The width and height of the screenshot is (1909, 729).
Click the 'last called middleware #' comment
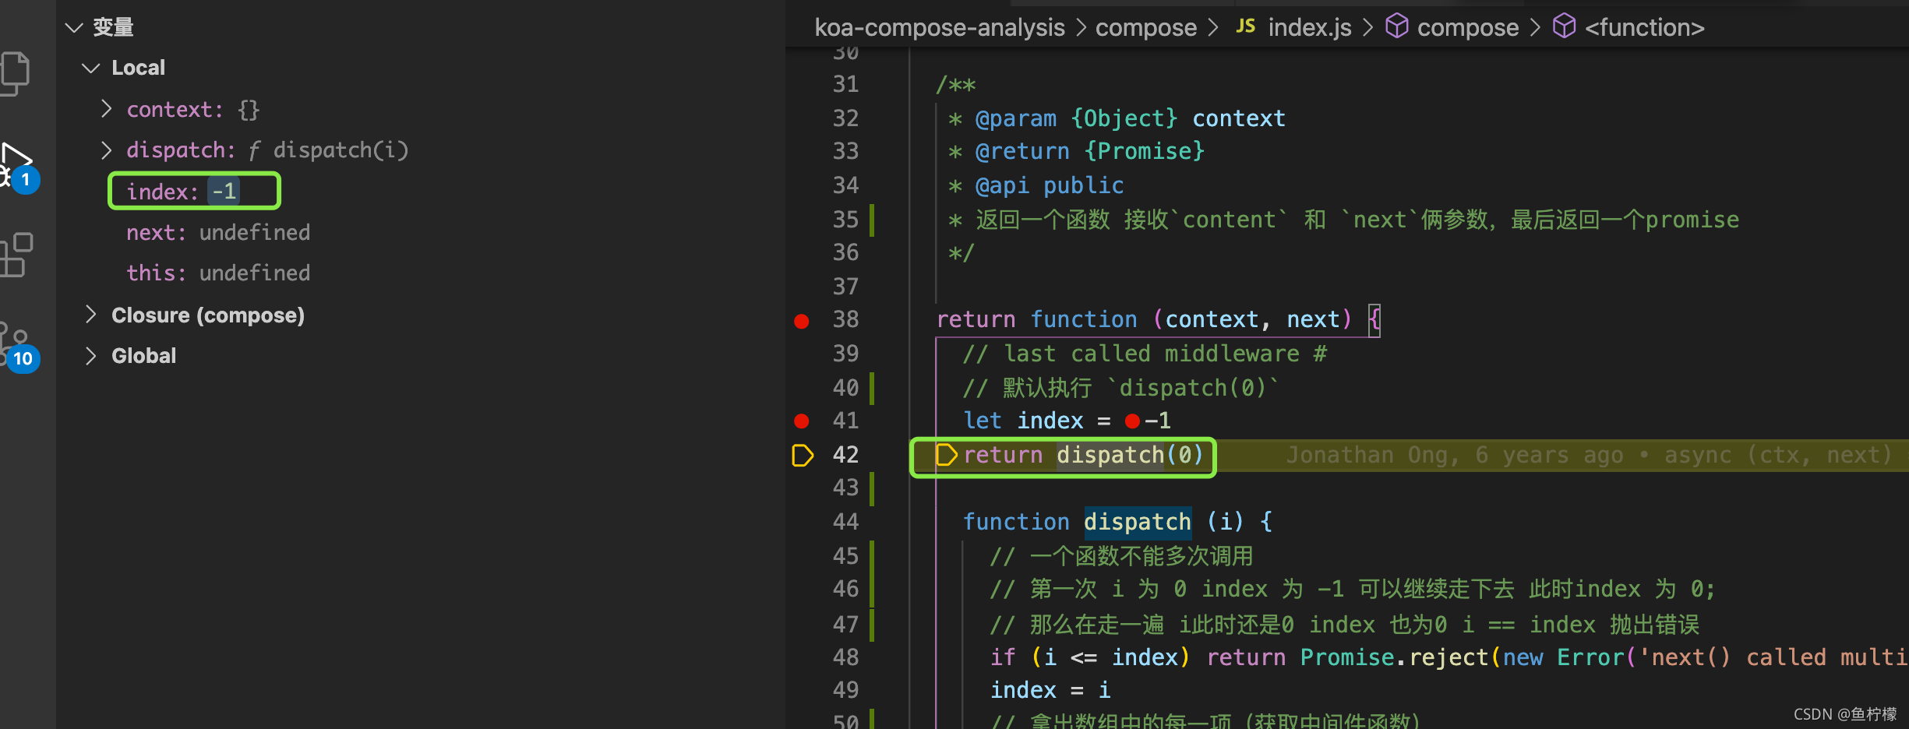pos(1145,354)
